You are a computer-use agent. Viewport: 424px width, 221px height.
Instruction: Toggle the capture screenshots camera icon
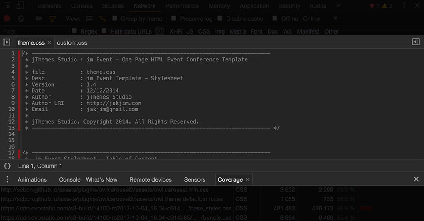coord(39,19)
